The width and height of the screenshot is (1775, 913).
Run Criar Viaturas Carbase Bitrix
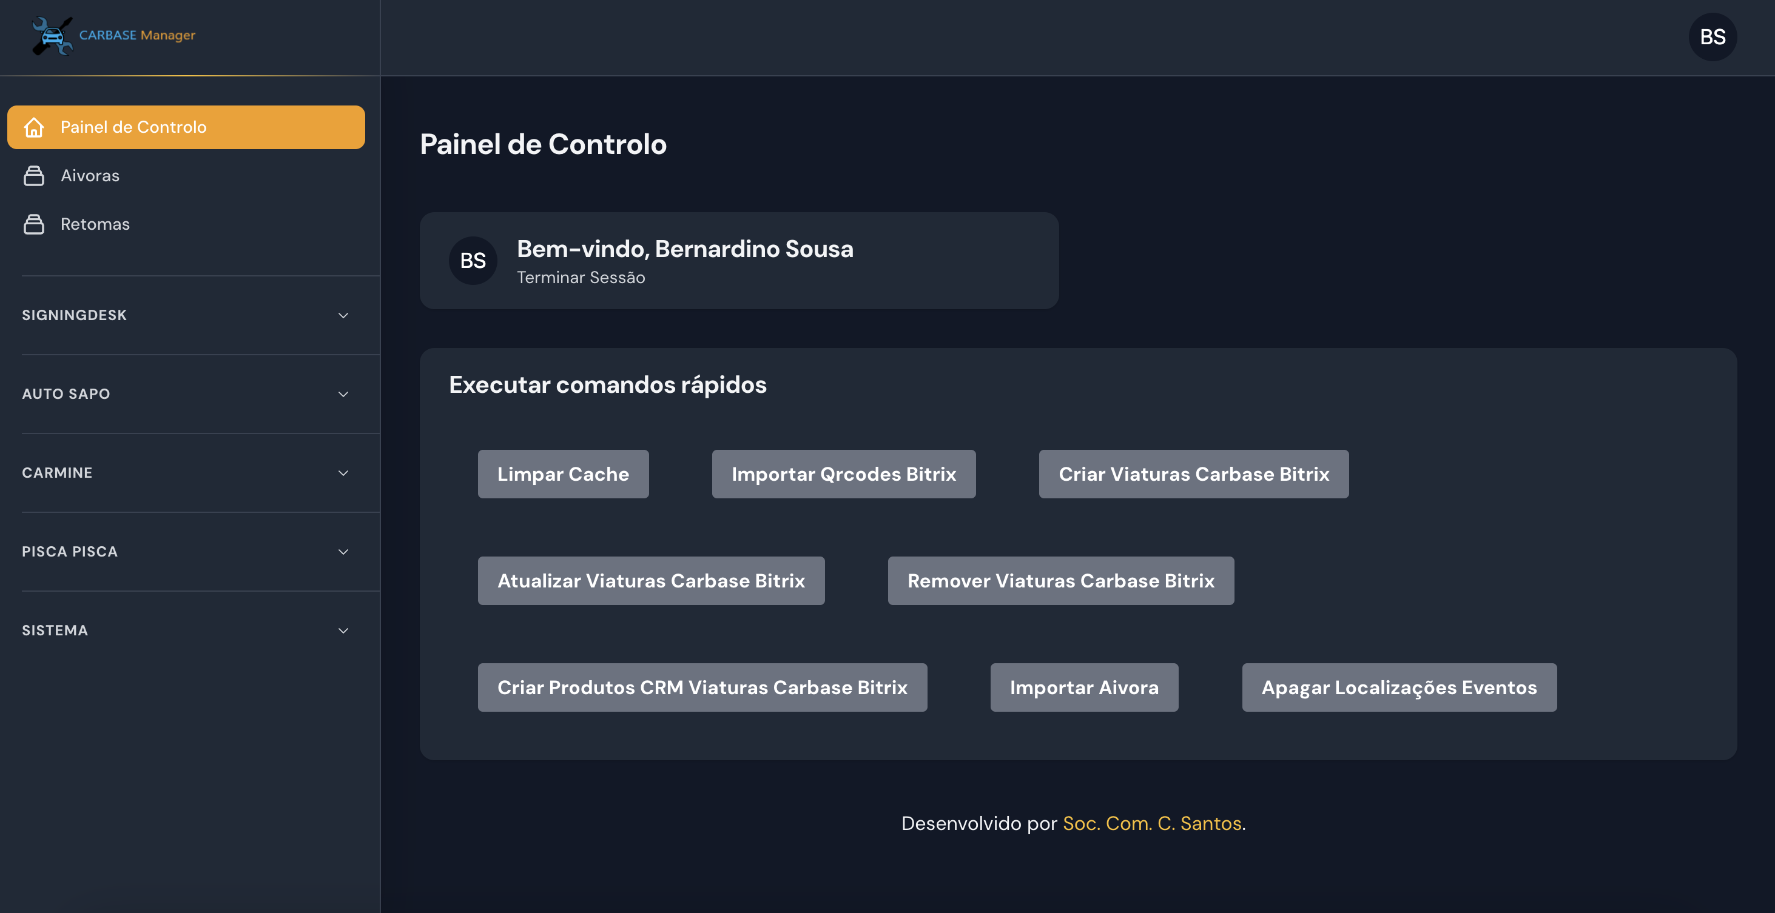[1193, 473]
